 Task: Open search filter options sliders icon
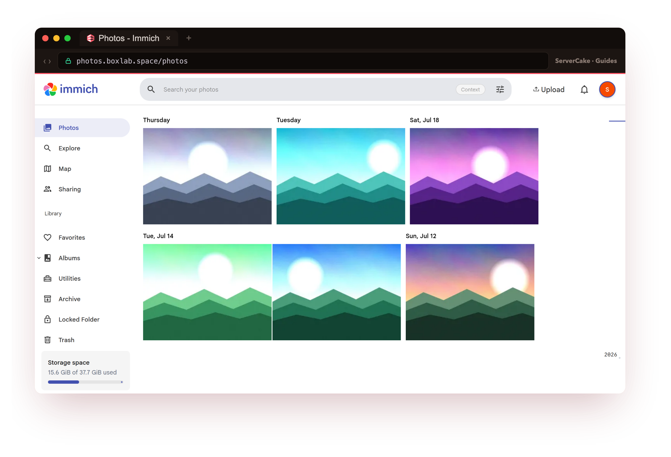(500, 90)
